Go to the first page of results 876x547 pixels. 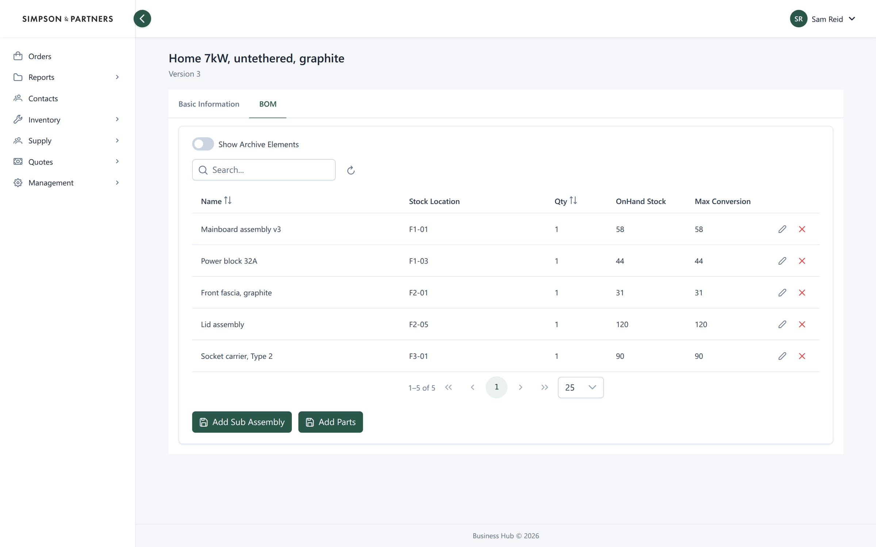[449, 387]
